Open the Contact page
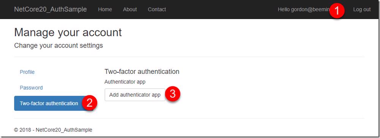This screenshot has height=138, width=380. coord(157,10)
